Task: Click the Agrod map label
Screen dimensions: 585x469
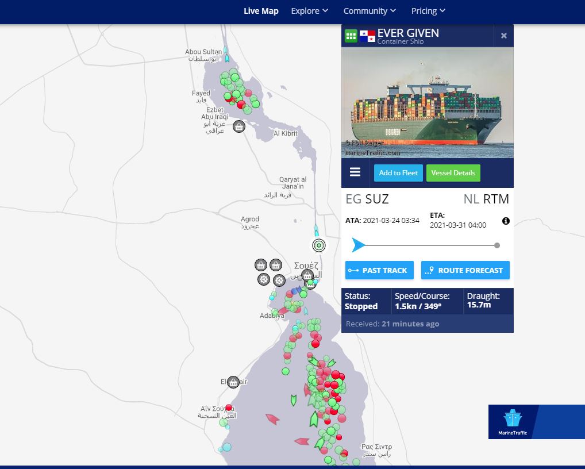Action: click(x=249, y=222)
